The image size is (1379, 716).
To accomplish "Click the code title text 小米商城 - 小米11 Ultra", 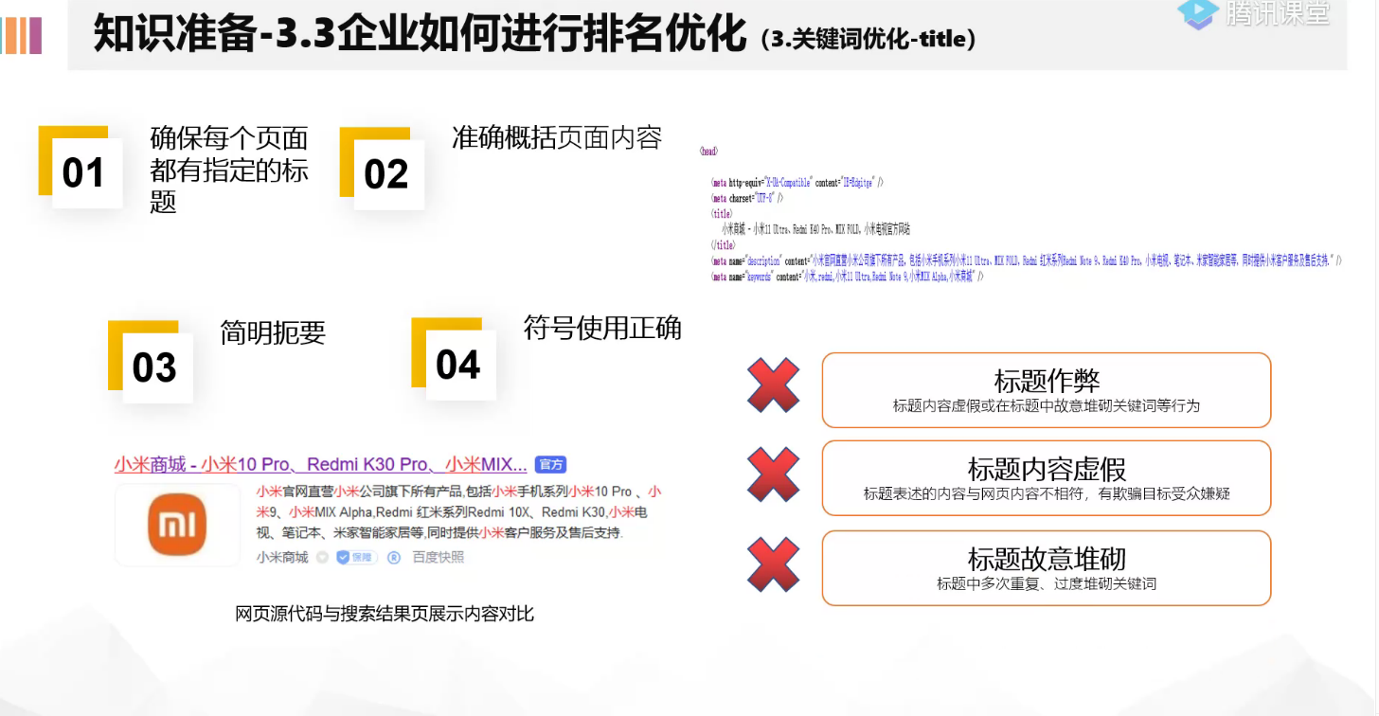I will [815, 229].
